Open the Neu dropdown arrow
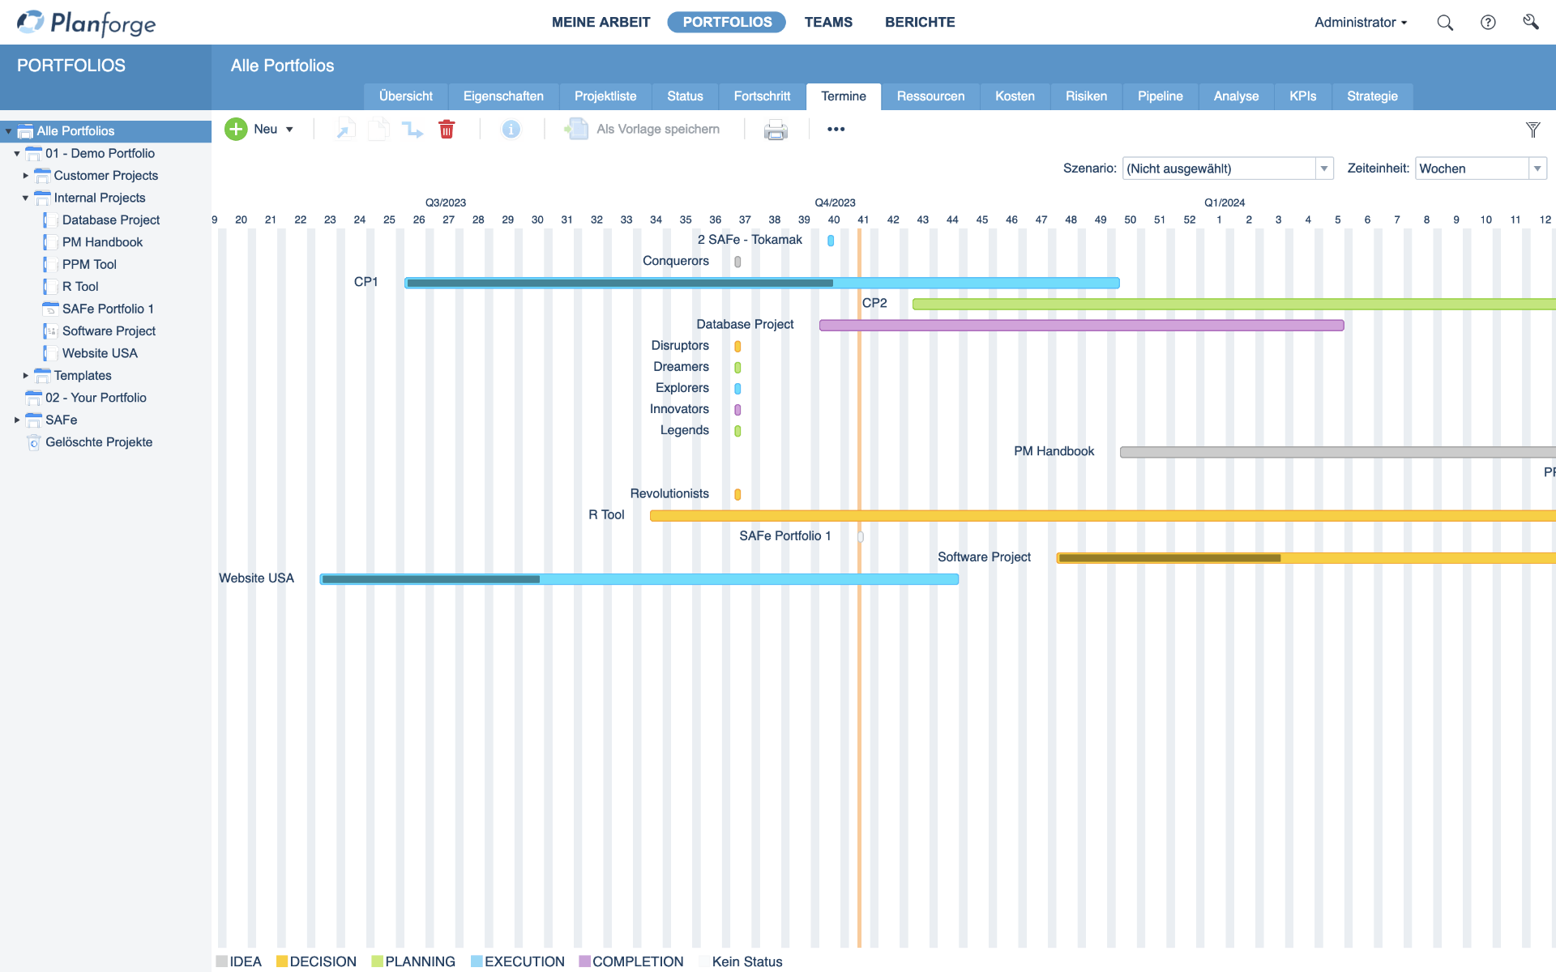 point(289,130)
